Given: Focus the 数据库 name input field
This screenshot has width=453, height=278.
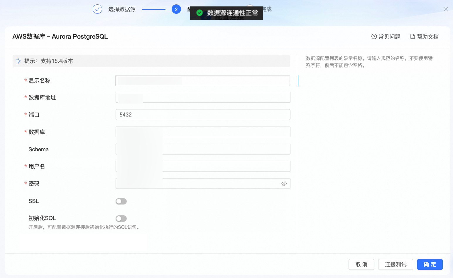Looking at the screenshot, I should coord(203,132).
